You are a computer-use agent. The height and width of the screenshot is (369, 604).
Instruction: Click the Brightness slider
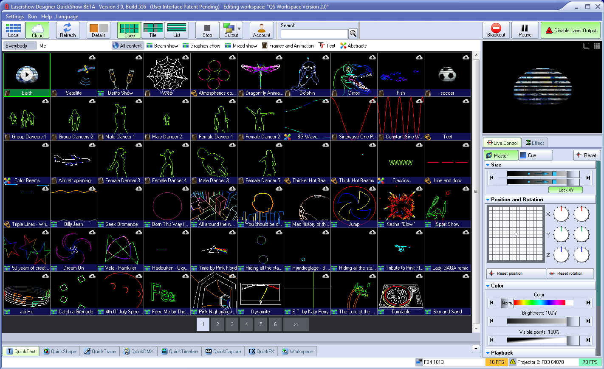click(539, 321)
